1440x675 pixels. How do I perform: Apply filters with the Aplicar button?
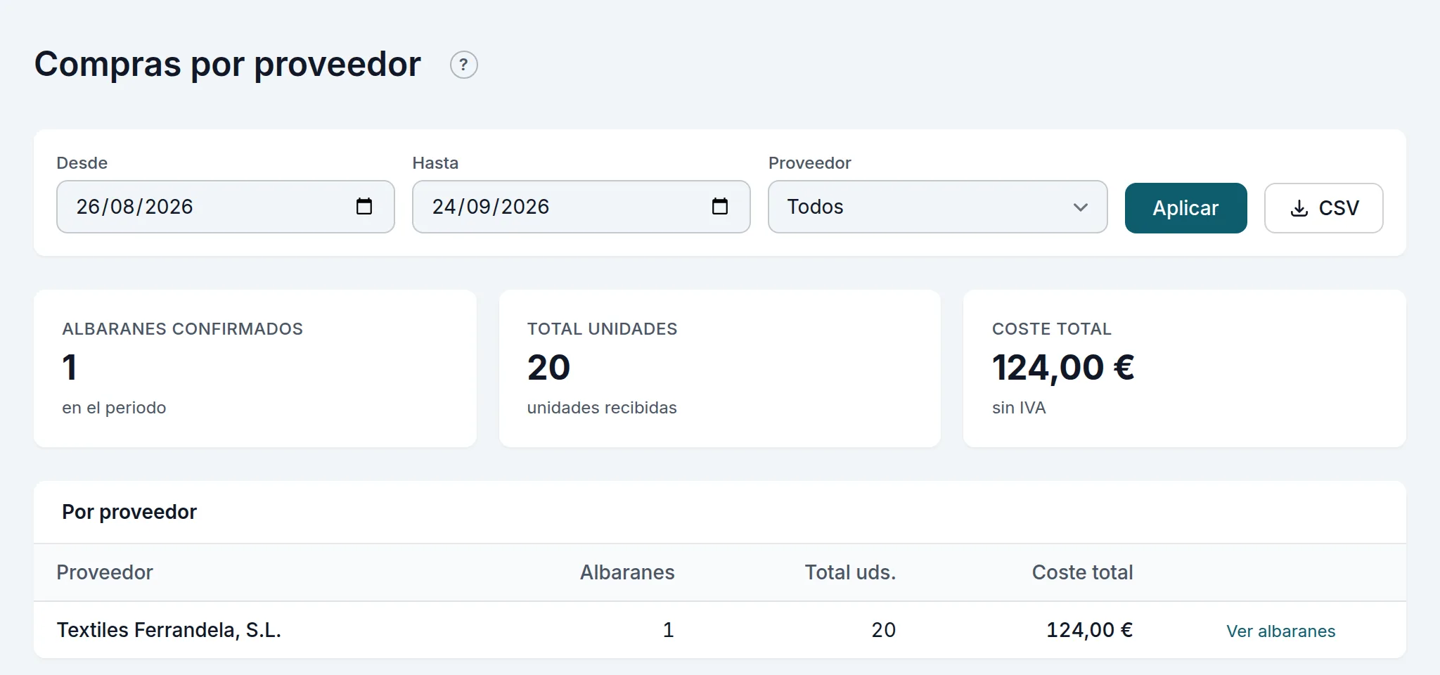click(x=1185, y=208)
